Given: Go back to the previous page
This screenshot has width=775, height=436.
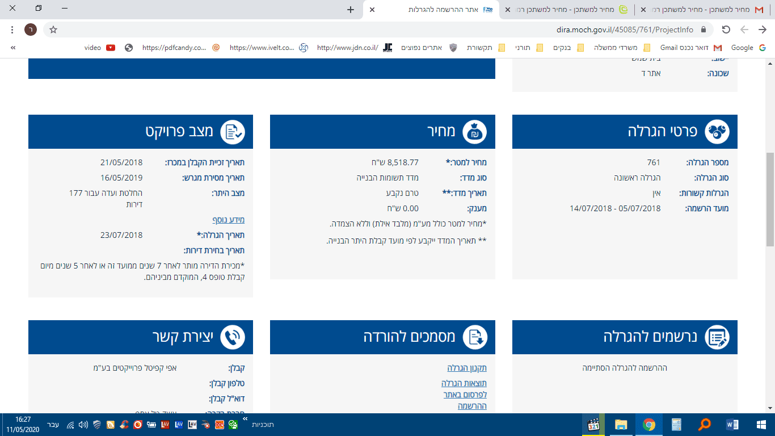Looking at the screenshot, I should pos(763,30).
